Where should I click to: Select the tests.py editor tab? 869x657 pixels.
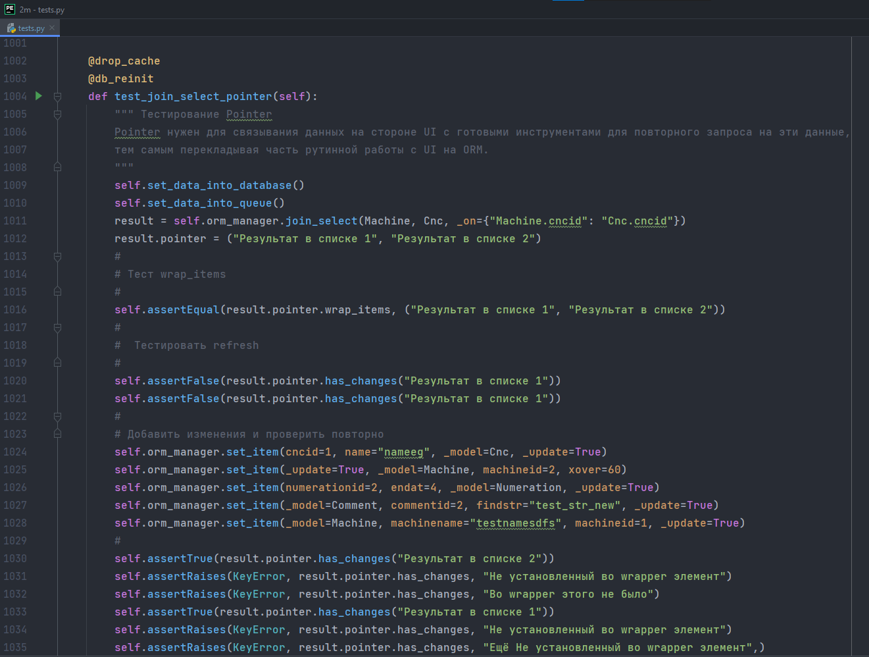point(30,28)
